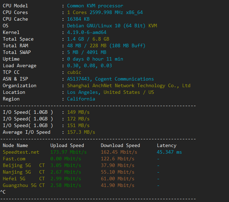Click the CPU Cores value with 2599.998 MHz
The image size is (229, 202).
[105, 13]
